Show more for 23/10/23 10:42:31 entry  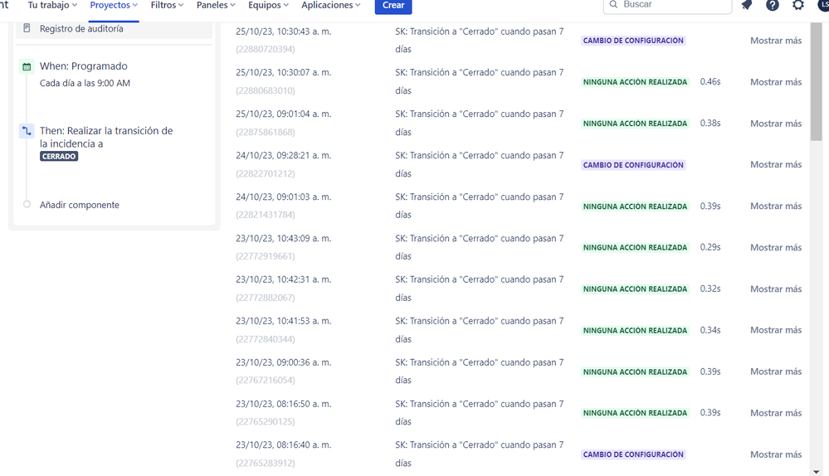[776, 289]
